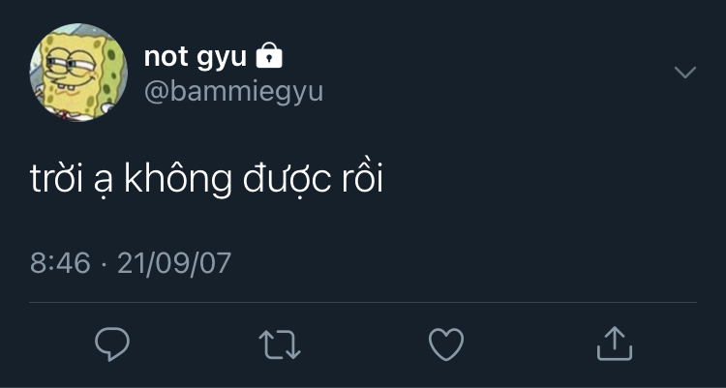Show more actions with the down arrow
Viewport: 726px width, 388px height.
(685, 73)
